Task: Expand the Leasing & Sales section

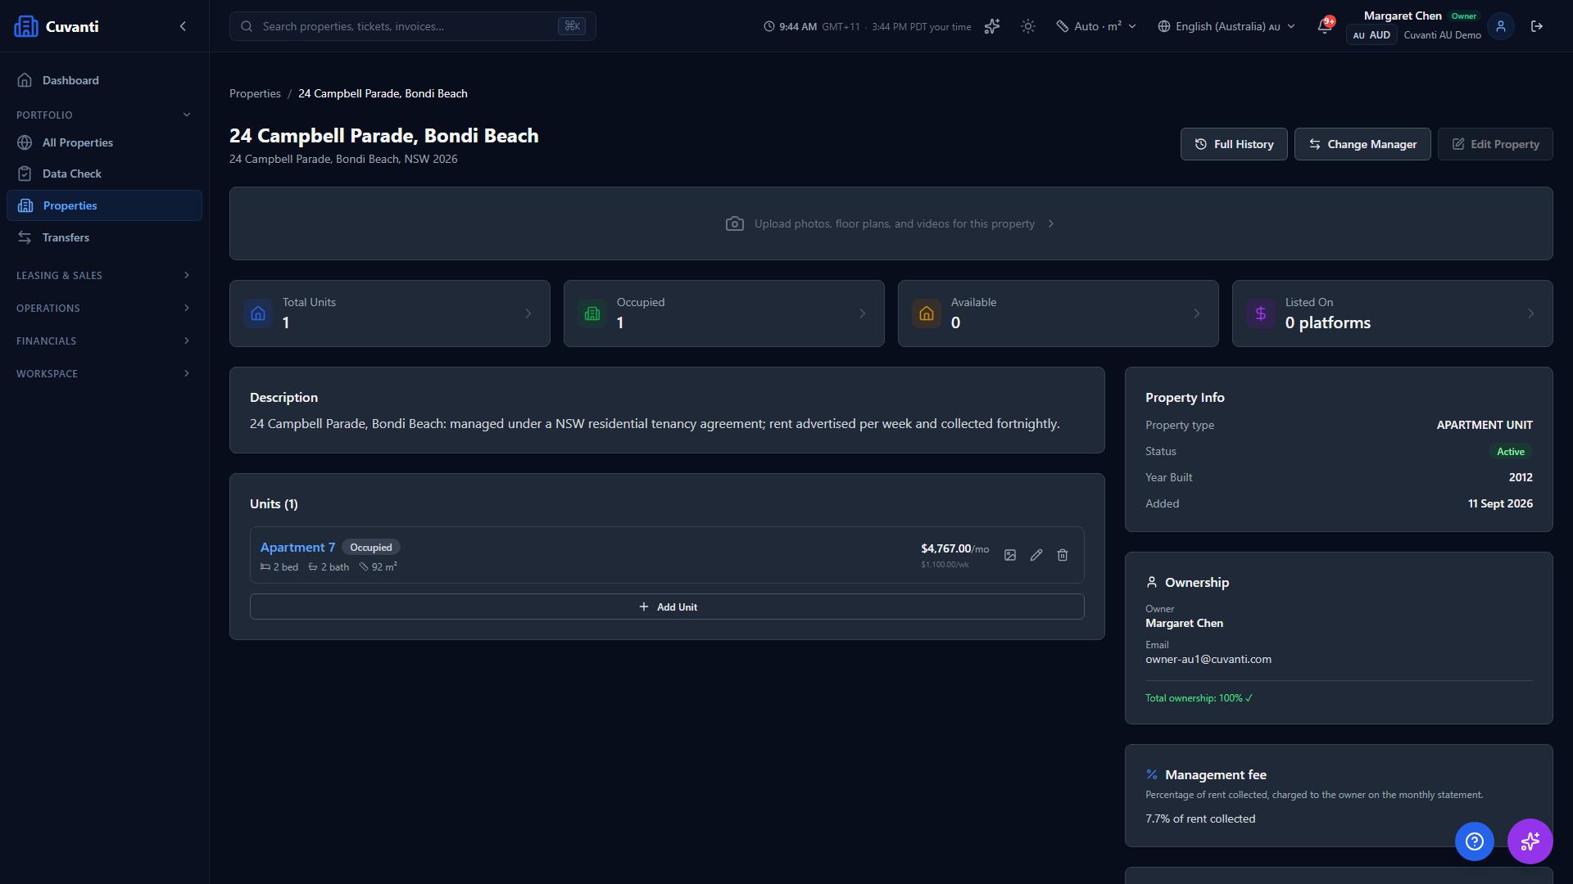Action: click(x=104, y=275)
